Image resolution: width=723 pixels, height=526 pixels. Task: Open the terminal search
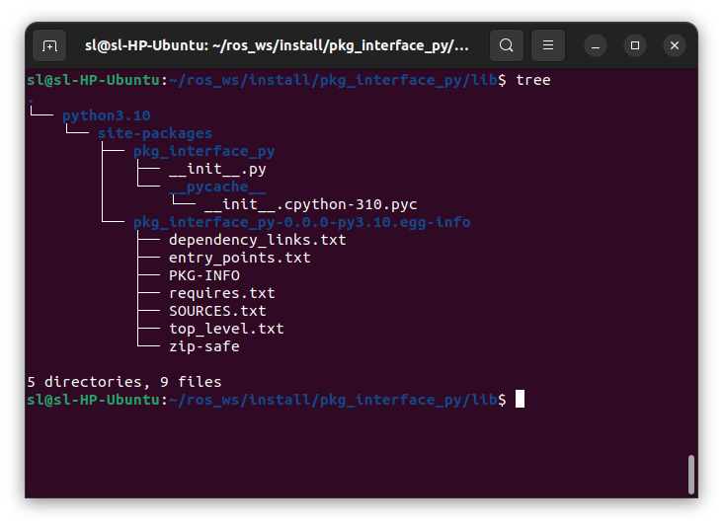pyautogui.click(x=507, y=45)
